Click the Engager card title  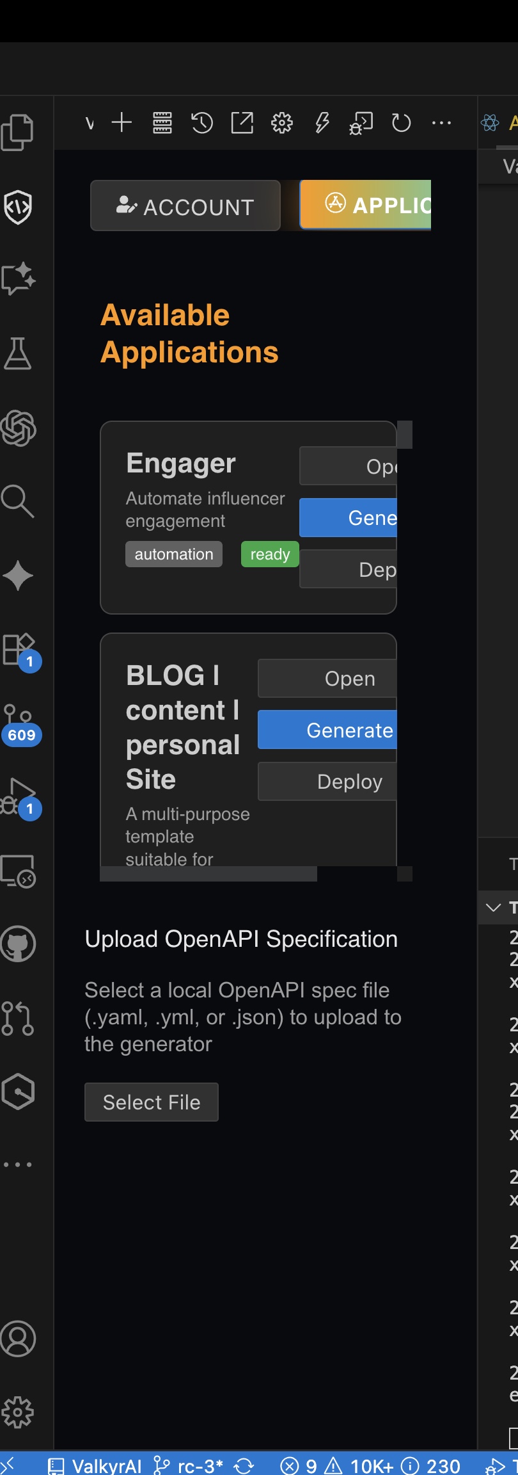181,463
